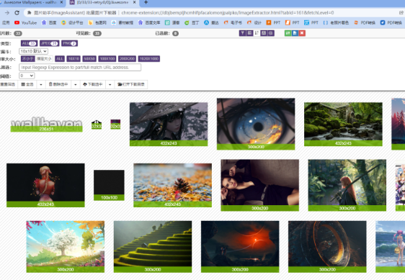Select the 1920X1080 size filter
Screen dimensions: 405x280
coord(148,59)
